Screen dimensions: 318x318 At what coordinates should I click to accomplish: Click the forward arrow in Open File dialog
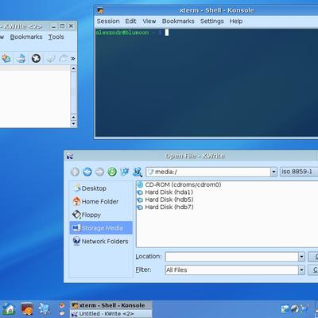99,172
